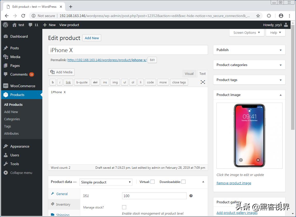Image resolution: width=296 pixels, height=217 pixels.
Task: Tick the Virtual checkbox
Action: pos(153,182)
